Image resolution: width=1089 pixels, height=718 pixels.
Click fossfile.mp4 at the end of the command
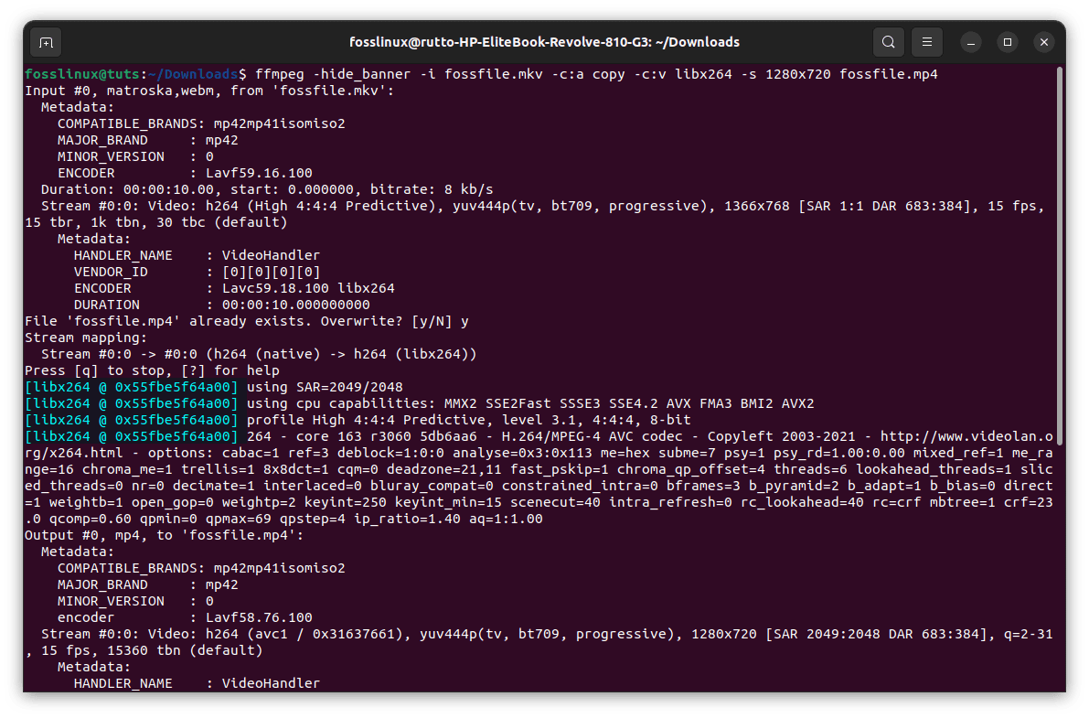pyautogui.click(x=888, y=74)
